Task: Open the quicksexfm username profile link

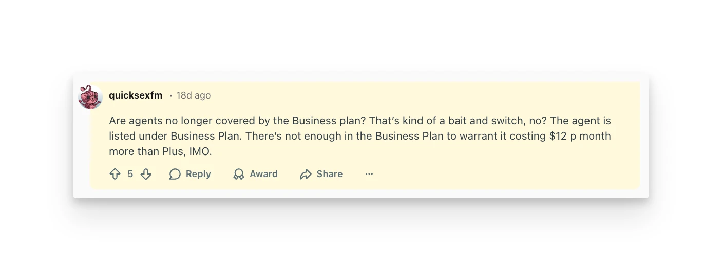Action: tap(136, 95)
